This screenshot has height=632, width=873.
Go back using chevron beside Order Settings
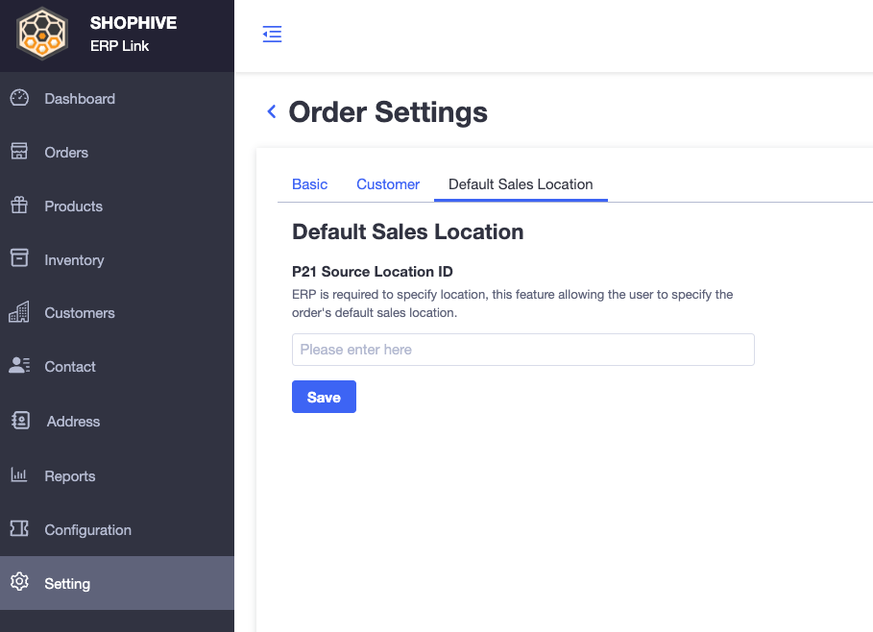coord(272,111)
